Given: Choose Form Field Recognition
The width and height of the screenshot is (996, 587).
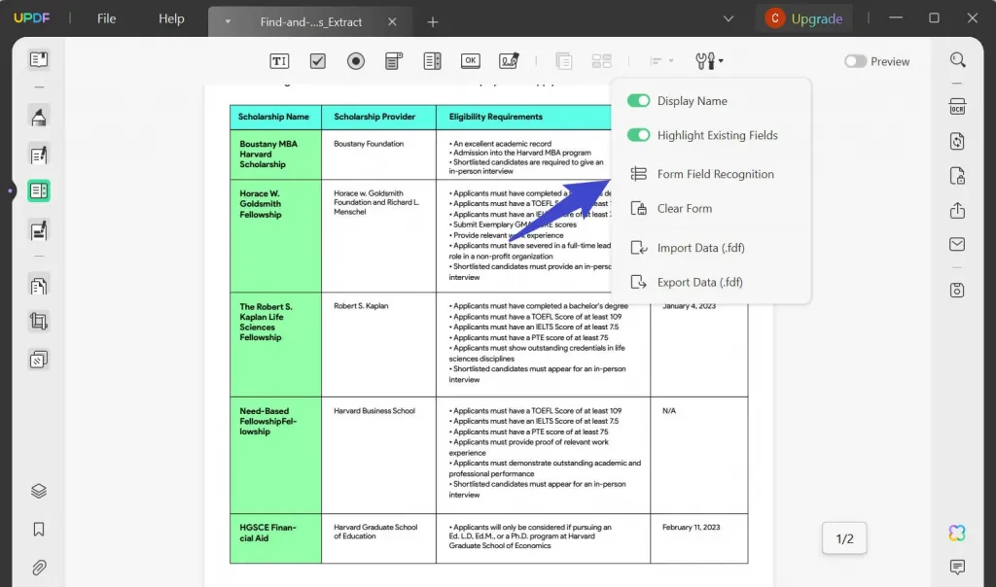Looking at the screenshot, I should [x=715, y=174].
